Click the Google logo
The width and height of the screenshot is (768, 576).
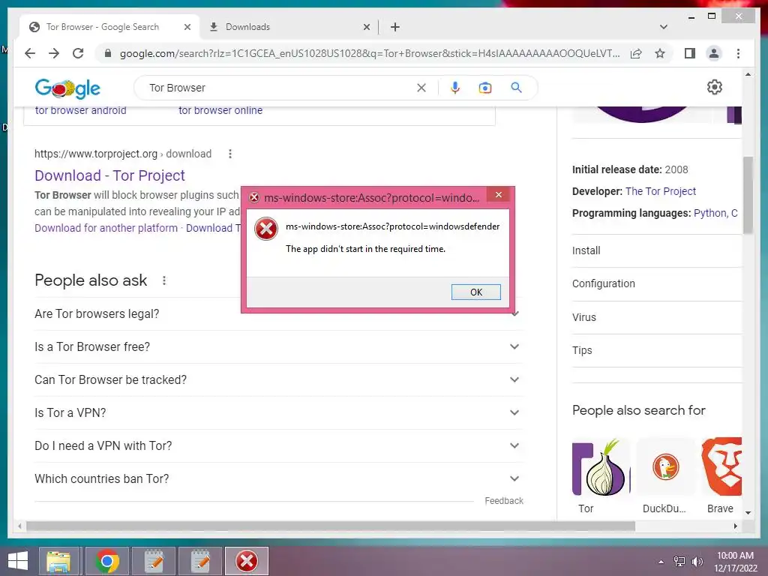(67, 88)
